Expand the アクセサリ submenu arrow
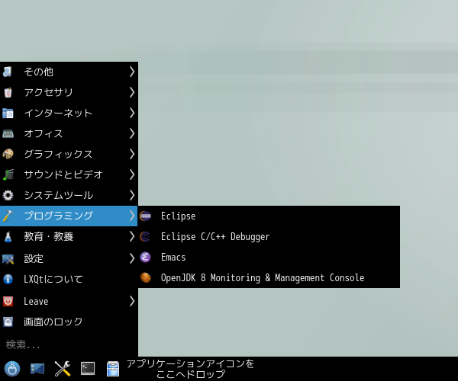Screen dimensions: 458x381 point(132,92)
